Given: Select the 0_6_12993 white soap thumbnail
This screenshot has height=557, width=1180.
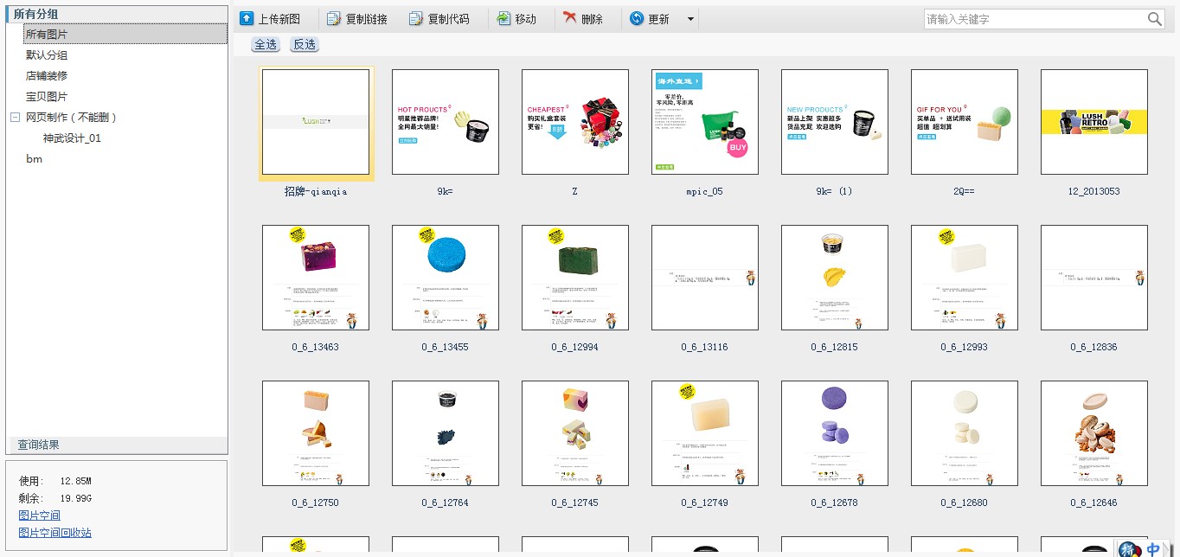Looking at the screenshot, I should [965, 278].
